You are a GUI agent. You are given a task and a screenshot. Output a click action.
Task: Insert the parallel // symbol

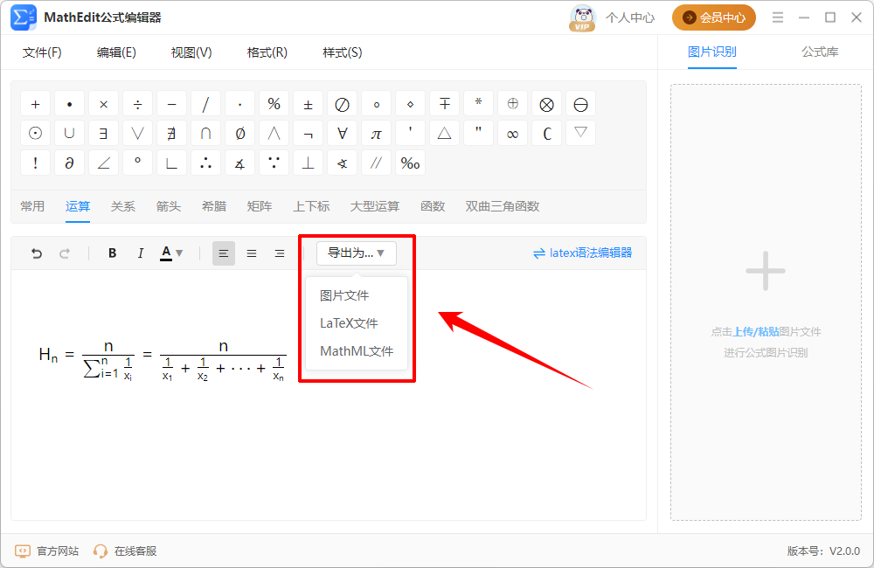point(376,163)
